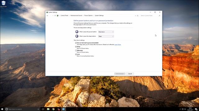Open the Windows Start menu
Screen dimensions: 199x111
2,109
